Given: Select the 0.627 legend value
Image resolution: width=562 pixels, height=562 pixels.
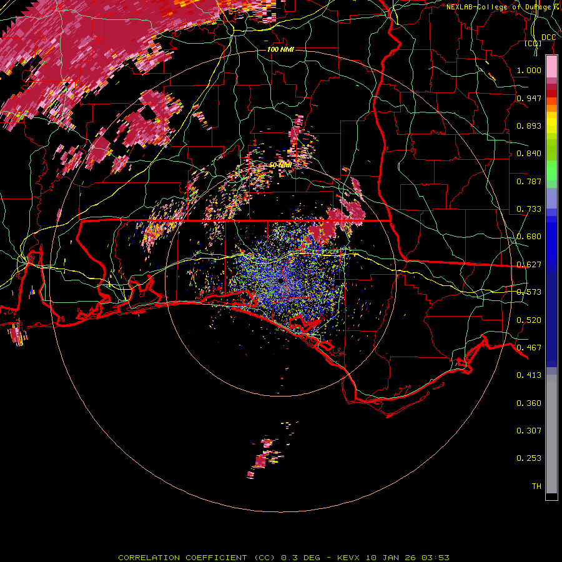Looking at the screenshot, I should (x=529, y=265).
